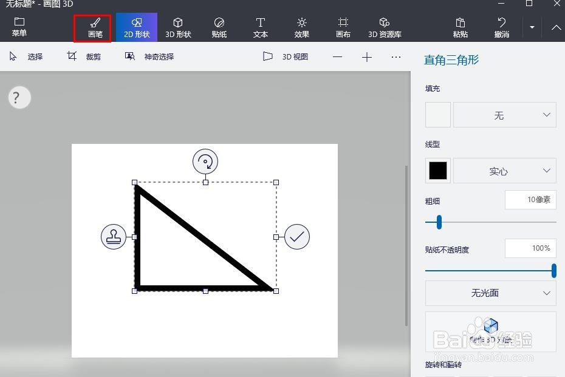Open the Canvas (画布) settings

[343, 27]
